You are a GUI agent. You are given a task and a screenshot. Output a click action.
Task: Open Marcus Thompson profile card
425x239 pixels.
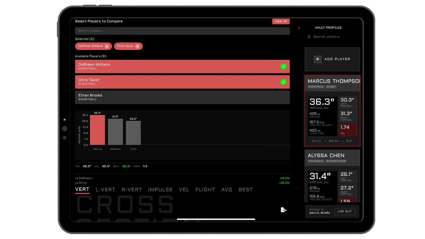pos(332,111)
